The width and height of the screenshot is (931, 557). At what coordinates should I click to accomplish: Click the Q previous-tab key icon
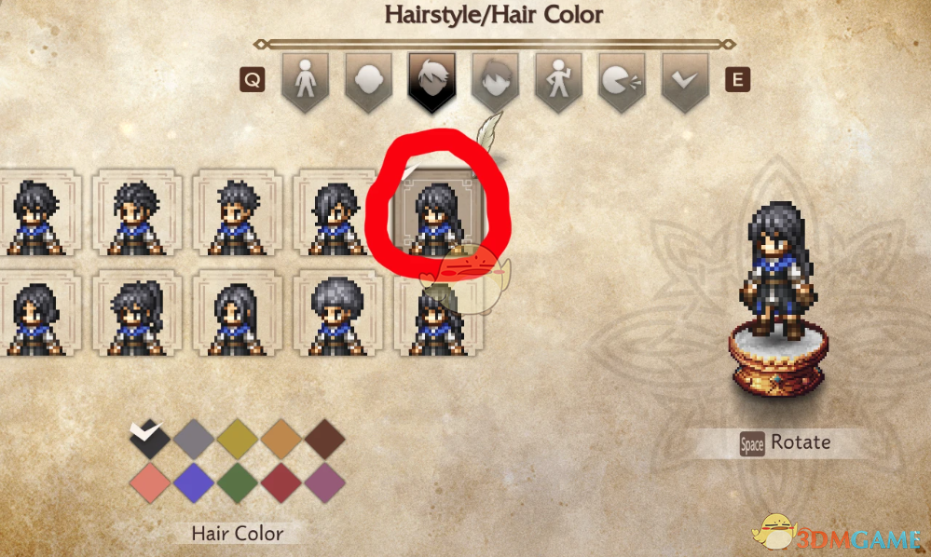(x=253, y=79)
